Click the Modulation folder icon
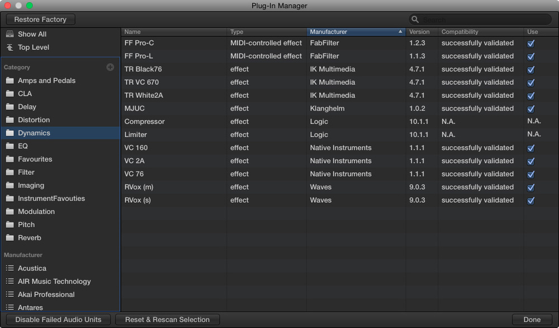The height and width of the screenshot is (328, 559). 10,212
